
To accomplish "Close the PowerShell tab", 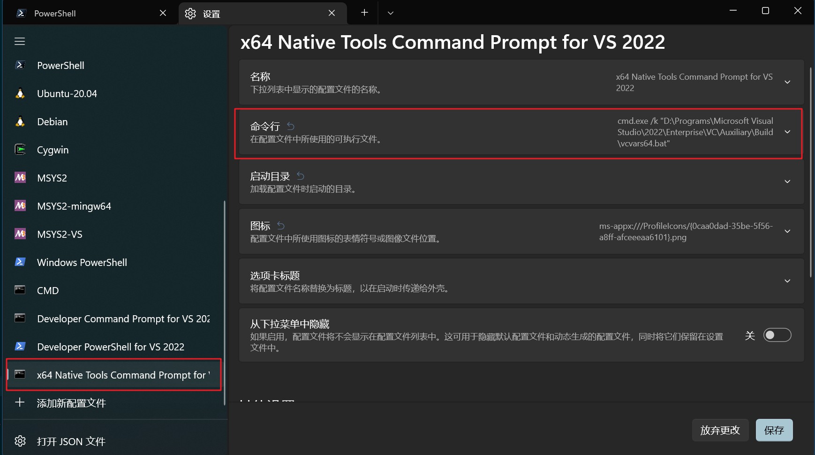I will tap(163, 13).
